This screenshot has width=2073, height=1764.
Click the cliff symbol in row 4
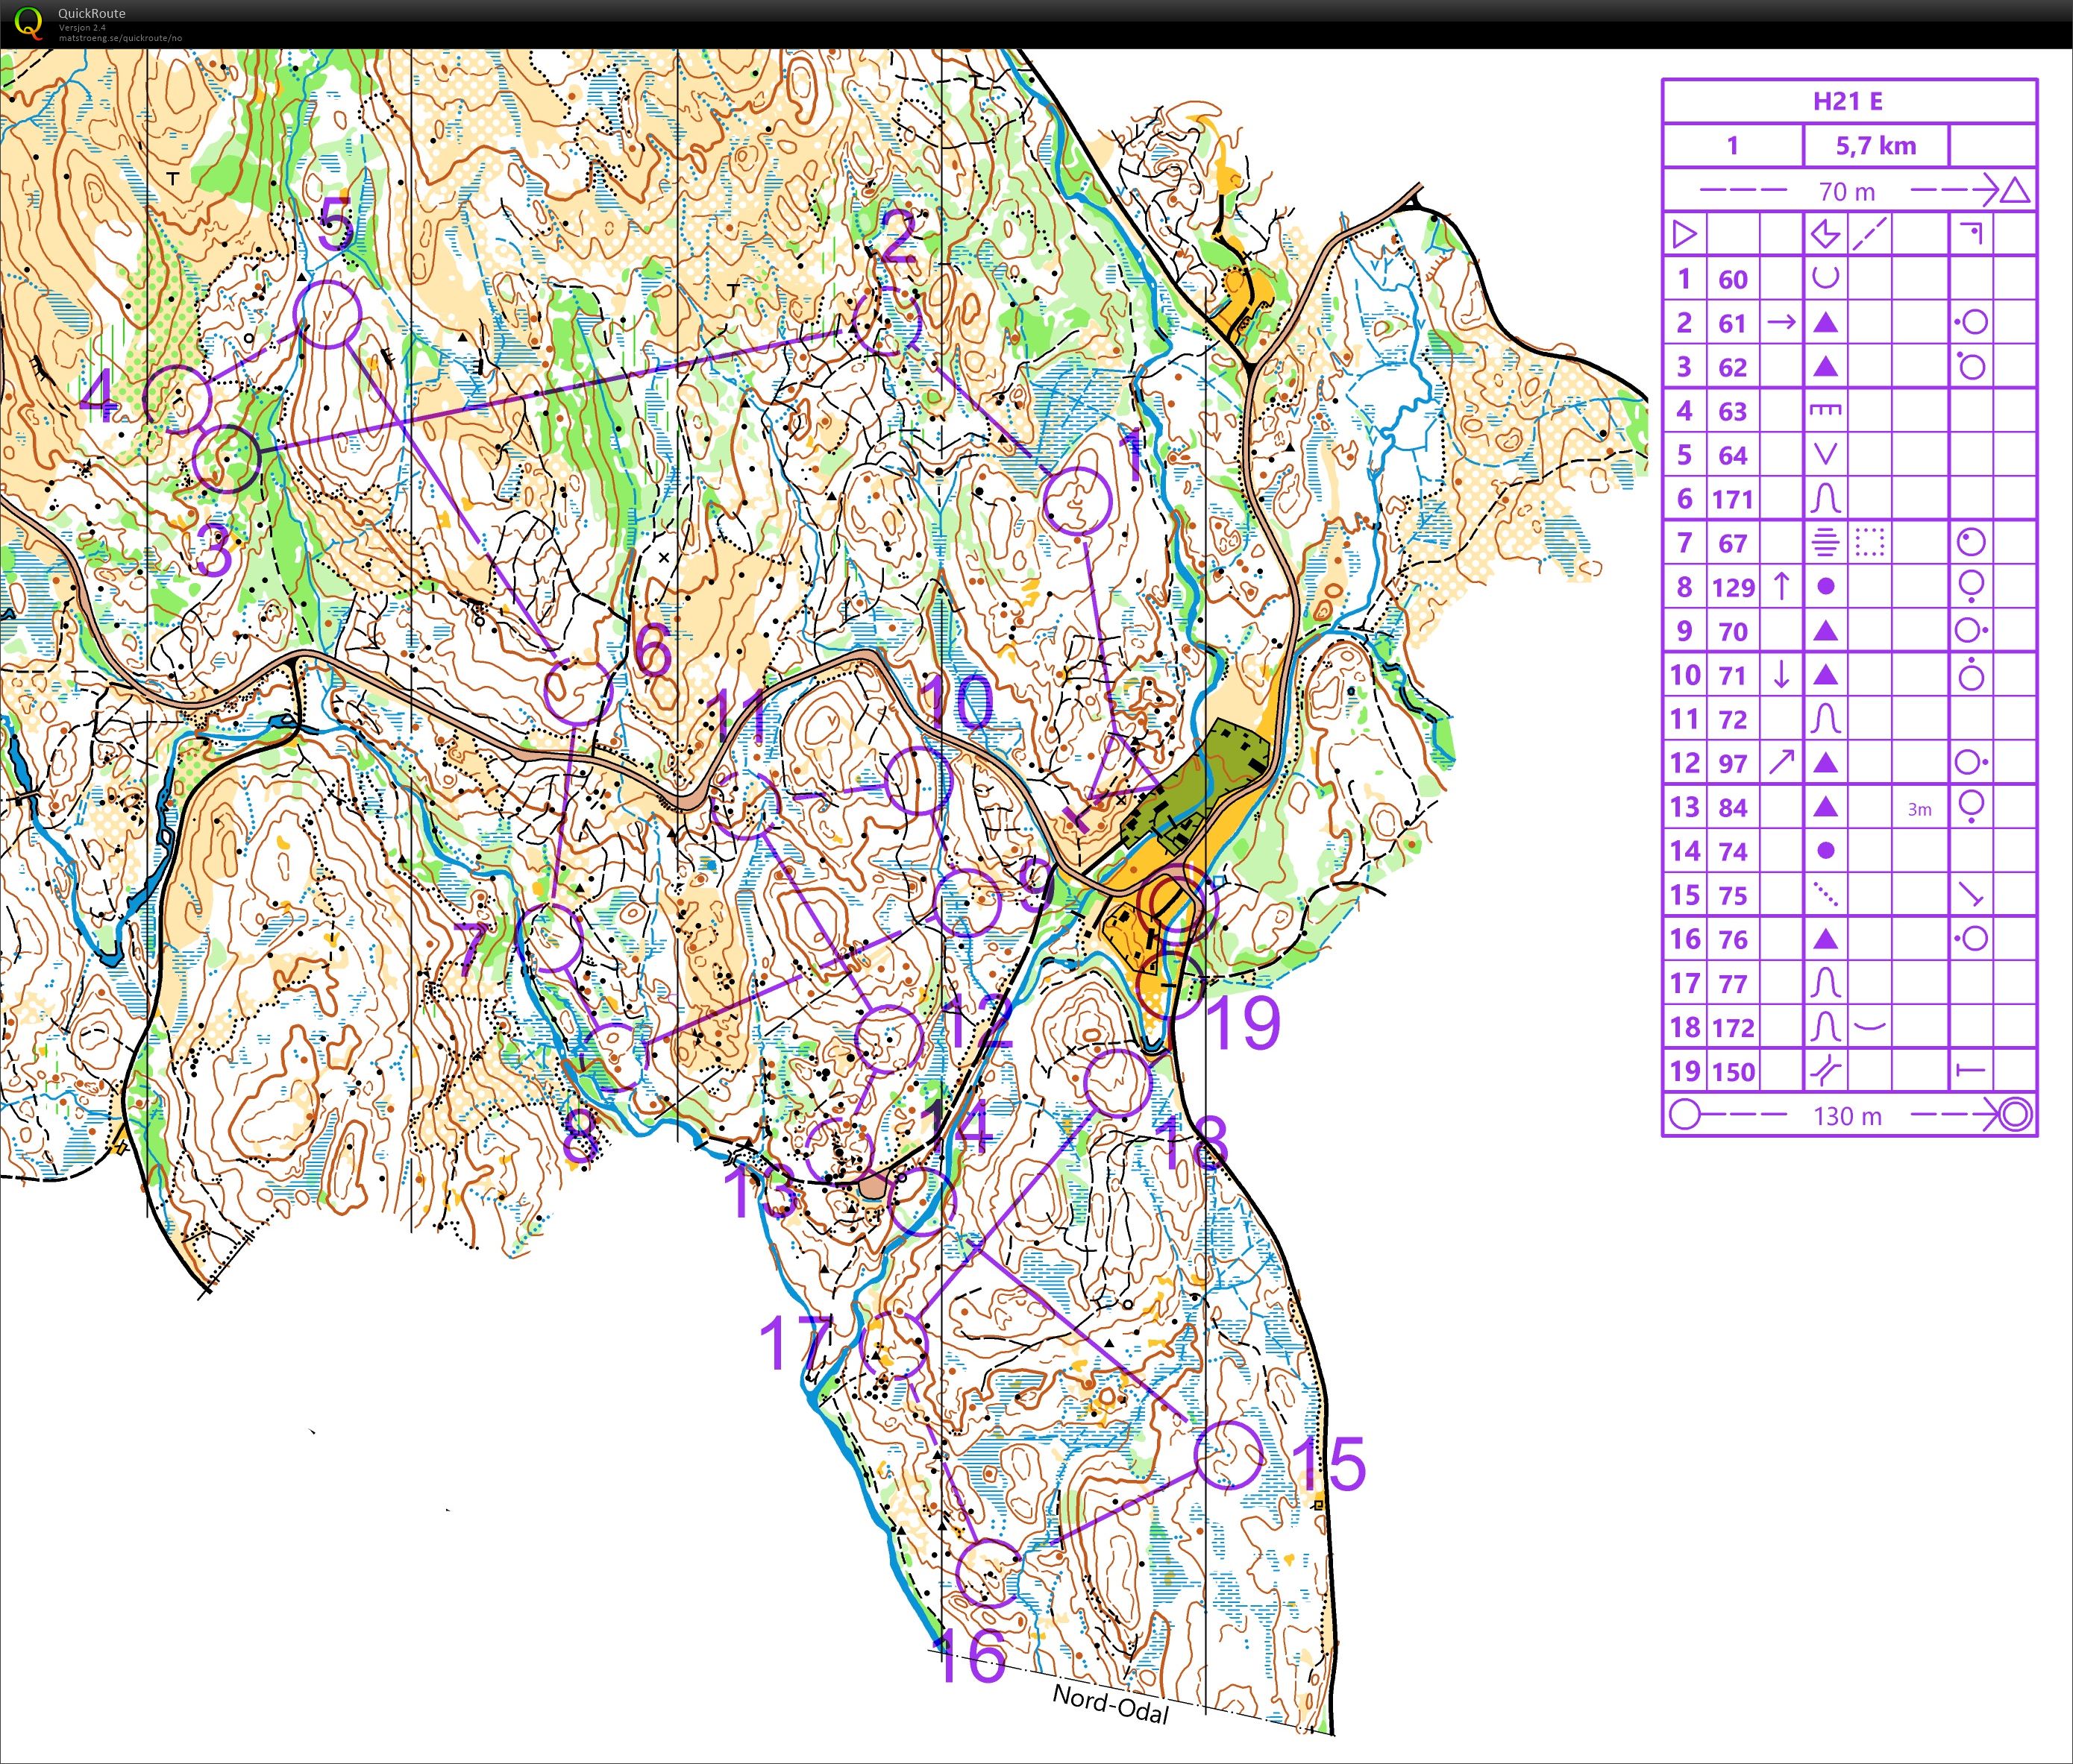[1825, 410]
